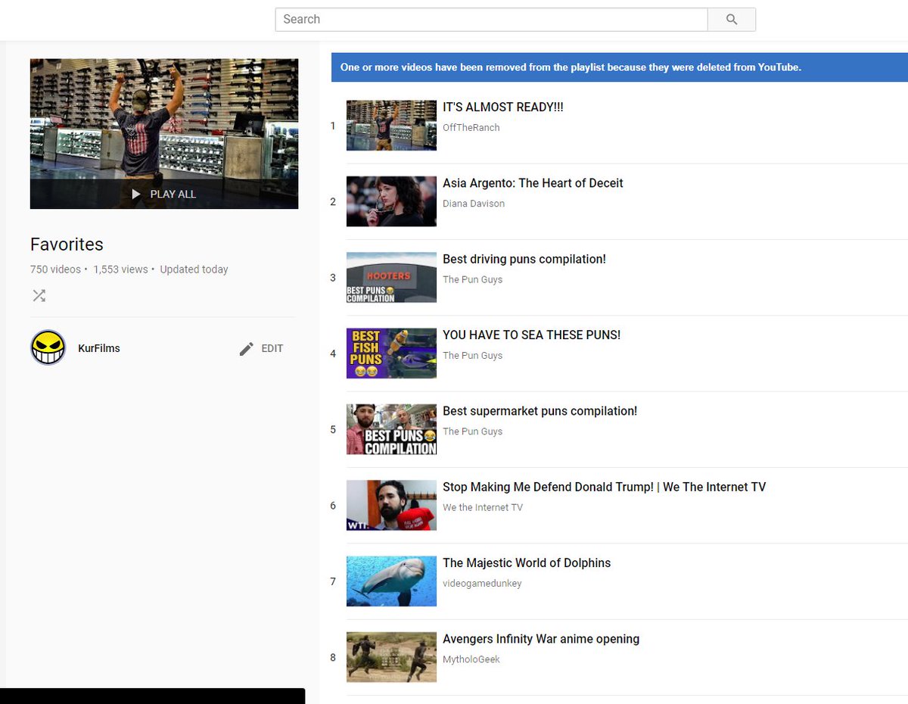Open video title IT'S ALMOST READY!!!

point(503,107)
